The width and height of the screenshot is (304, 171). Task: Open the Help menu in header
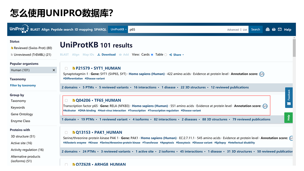[x=288, y=30]
